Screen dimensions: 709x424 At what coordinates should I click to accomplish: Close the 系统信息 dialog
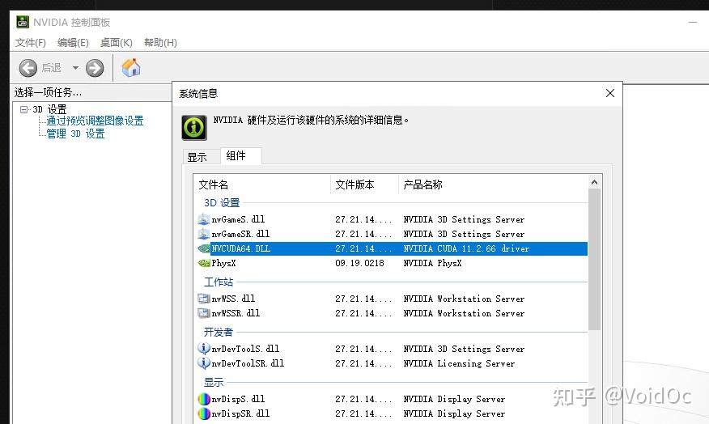(610, 93)
